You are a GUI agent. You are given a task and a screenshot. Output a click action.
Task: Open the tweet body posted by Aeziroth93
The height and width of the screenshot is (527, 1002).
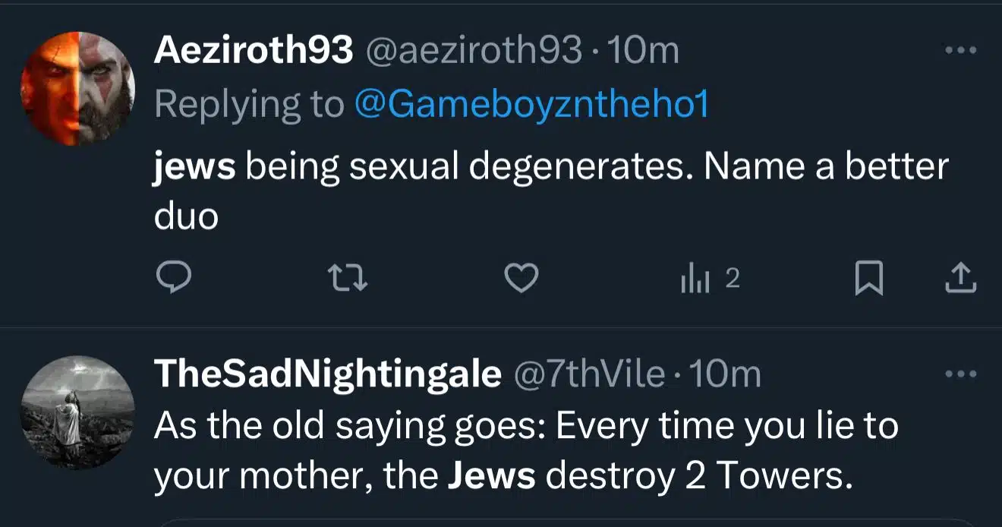point(550,190)
